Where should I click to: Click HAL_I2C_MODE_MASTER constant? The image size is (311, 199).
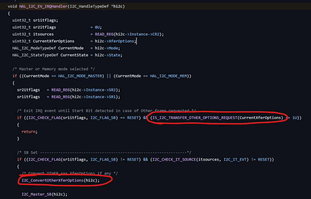[80, 76]
